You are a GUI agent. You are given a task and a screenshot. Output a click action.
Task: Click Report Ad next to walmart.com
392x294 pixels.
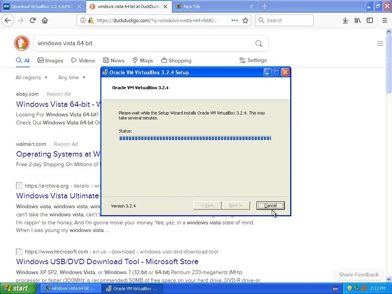tap(66, 144)
